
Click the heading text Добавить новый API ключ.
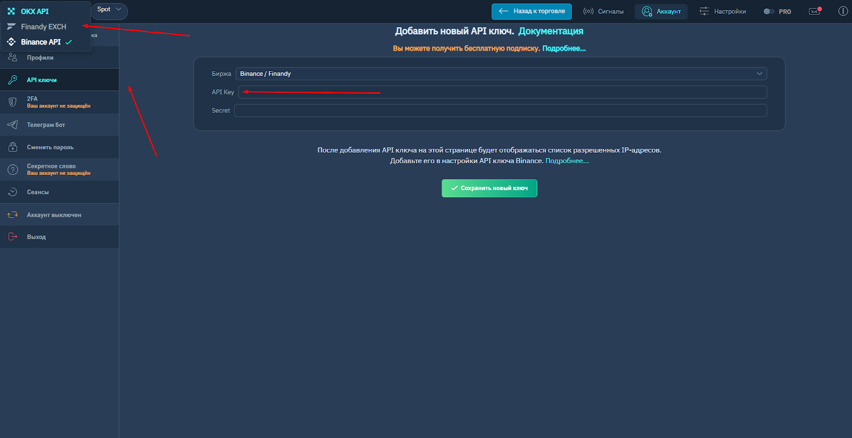point(454,31)
